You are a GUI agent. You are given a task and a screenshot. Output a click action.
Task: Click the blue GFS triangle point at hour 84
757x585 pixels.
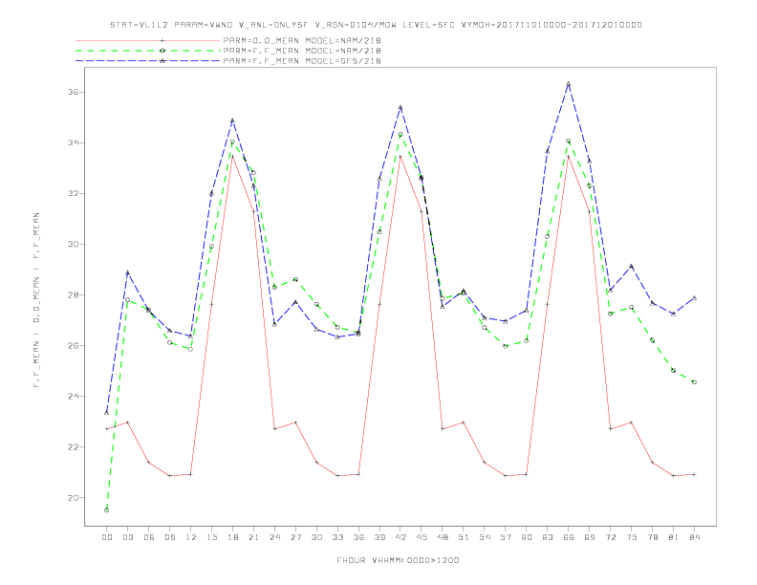click(694, 298)
